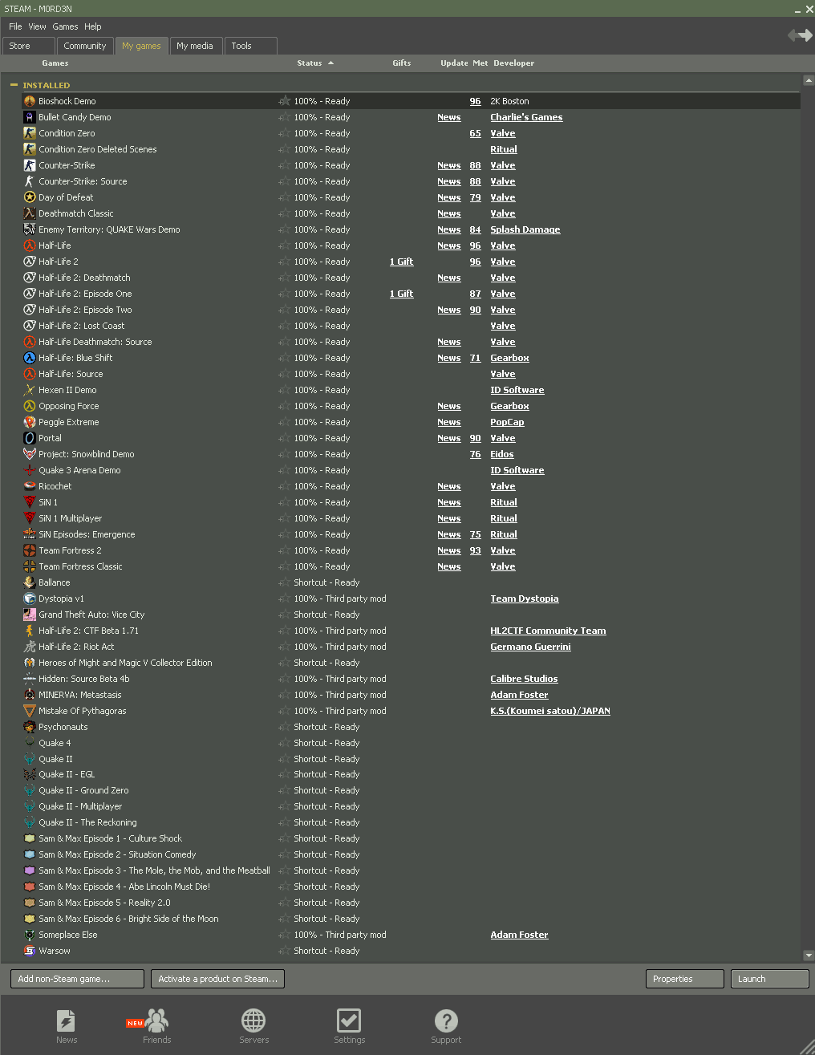Sort list by the Status column header
The image size is (815, 1055).
tap(310, 63)
